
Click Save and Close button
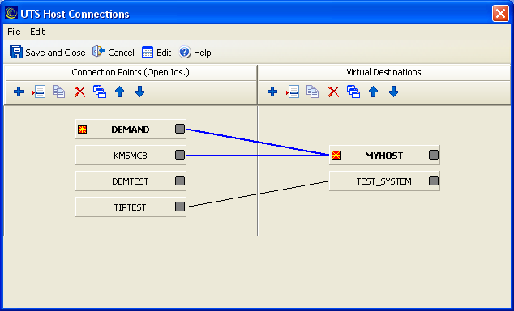[x=48, y=53]
